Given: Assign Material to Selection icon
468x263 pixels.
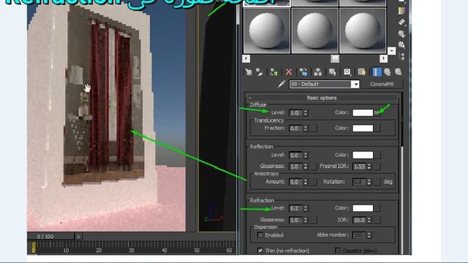Looking at the screenshot, I should [x=274, y=72].
